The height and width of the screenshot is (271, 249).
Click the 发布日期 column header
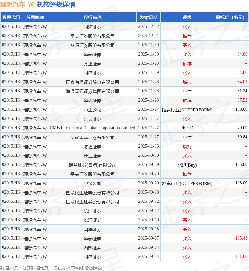[148, 17]
